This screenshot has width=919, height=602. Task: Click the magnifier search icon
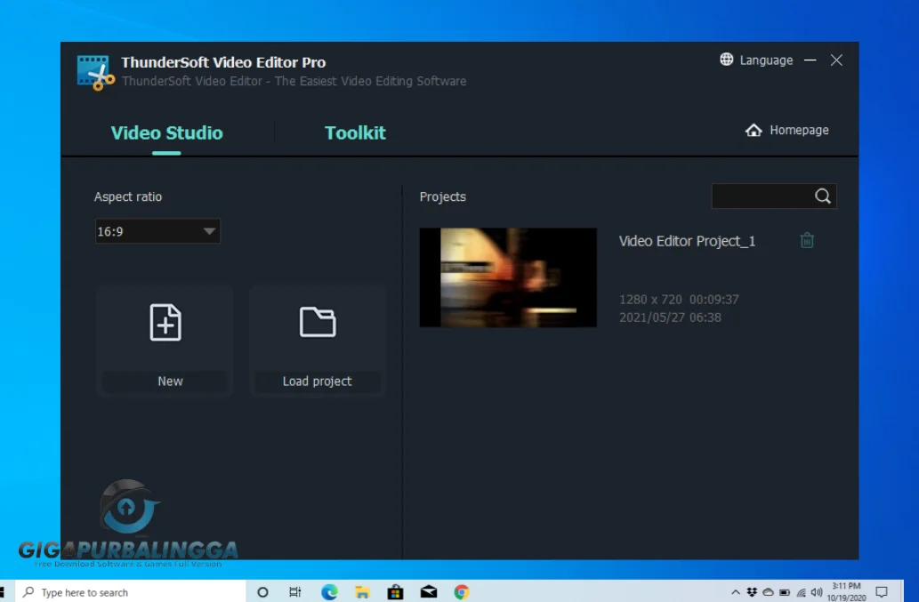click(x=823, y=197)
